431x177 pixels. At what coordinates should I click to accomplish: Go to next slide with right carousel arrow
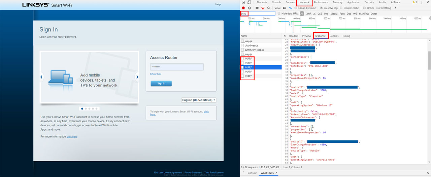tap(137, 77)
